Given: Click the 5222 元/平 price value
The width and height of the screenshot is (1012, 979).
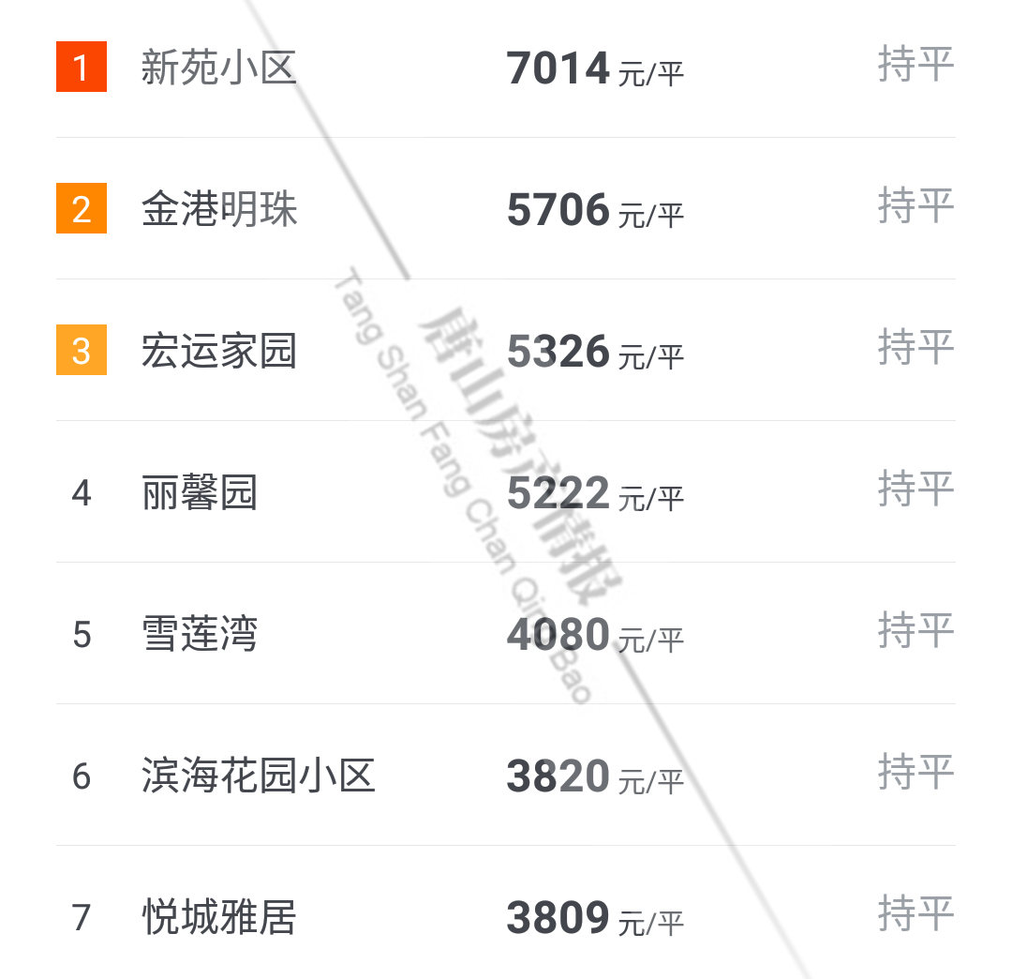Looking at the screenshot, I should pyautogui.click(x=595, y=494).
